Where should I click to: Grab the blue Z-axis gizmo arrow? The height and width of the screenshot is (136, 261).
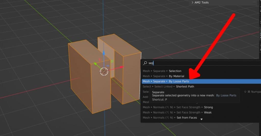click(104, 54)
